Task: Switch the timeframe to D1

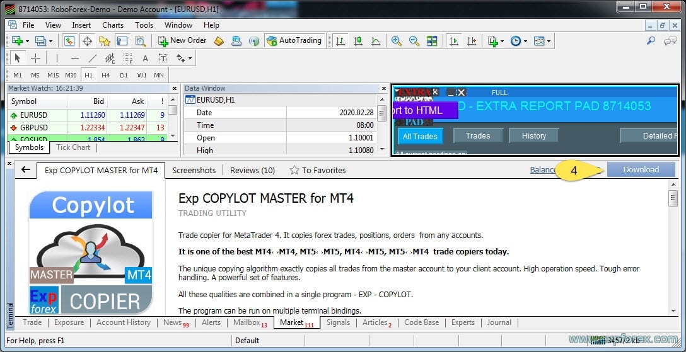Action: coord(124,75)
